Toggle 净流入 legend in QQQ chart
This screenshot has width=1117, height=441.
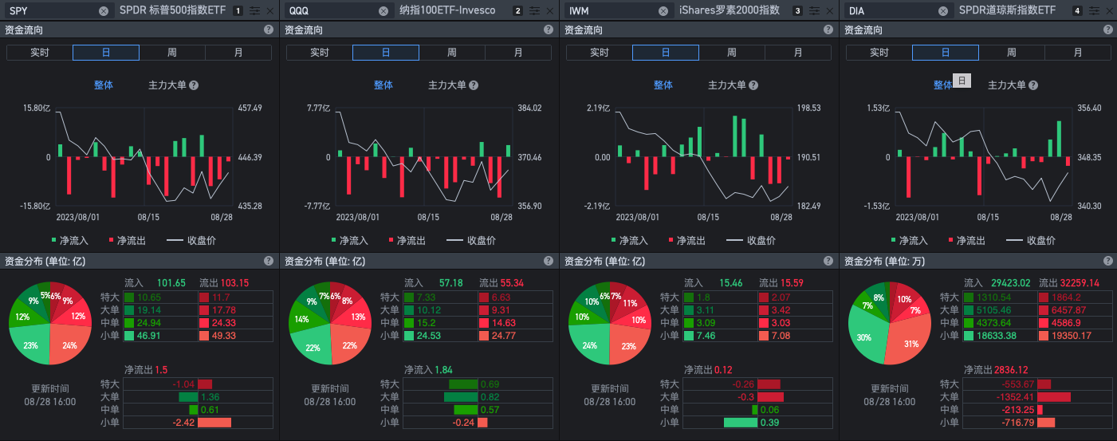350,240
